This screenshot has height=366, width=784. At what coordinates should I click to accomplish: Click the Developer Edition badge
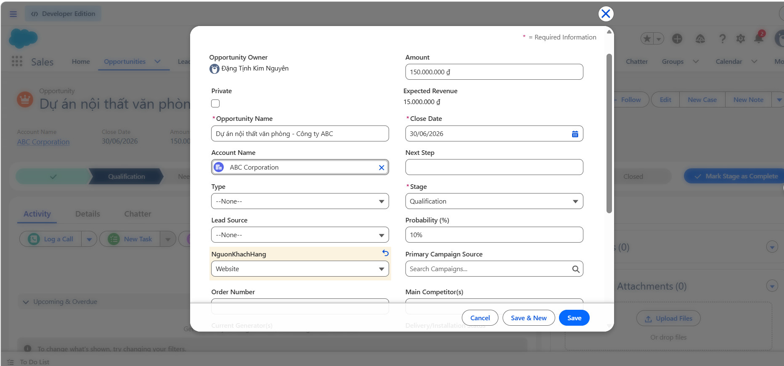click(63, 14)
